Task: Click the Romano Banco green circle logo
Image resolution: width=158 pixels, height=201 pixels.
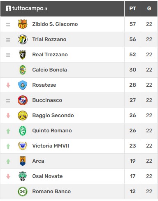Action: 23,192
